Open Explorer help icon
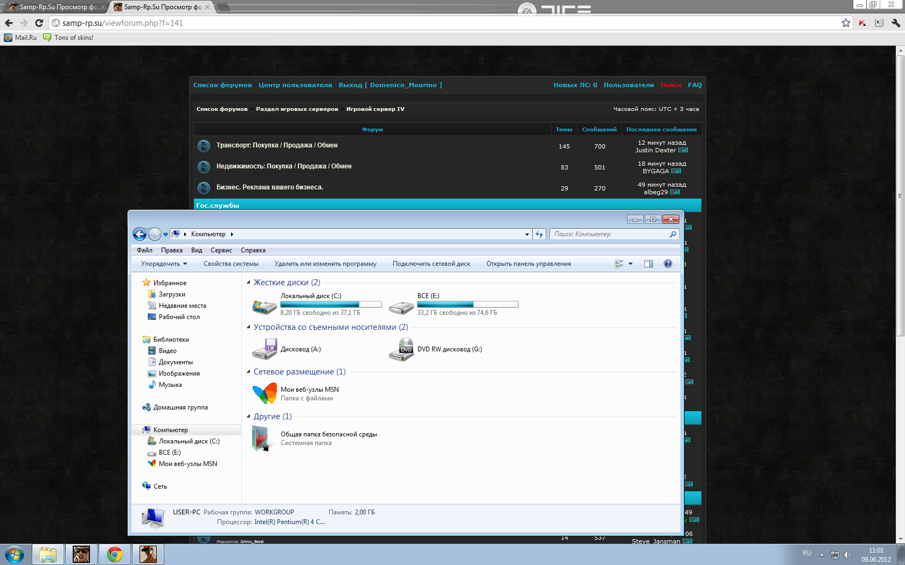 (x=668, y=264)
